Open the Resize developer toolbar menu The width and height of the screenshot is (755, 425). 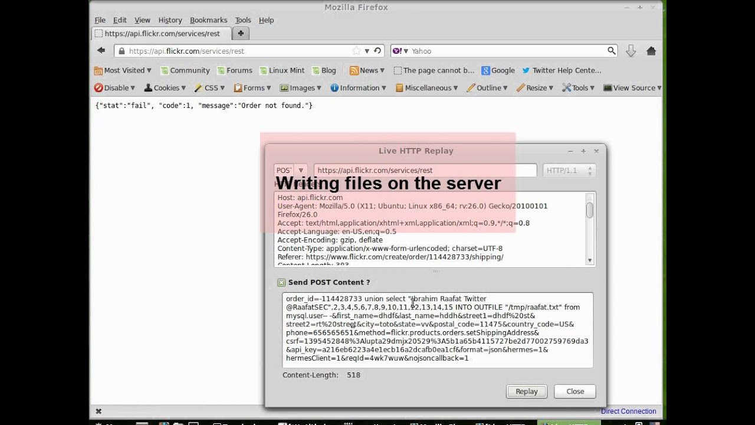tap(534, 88)
